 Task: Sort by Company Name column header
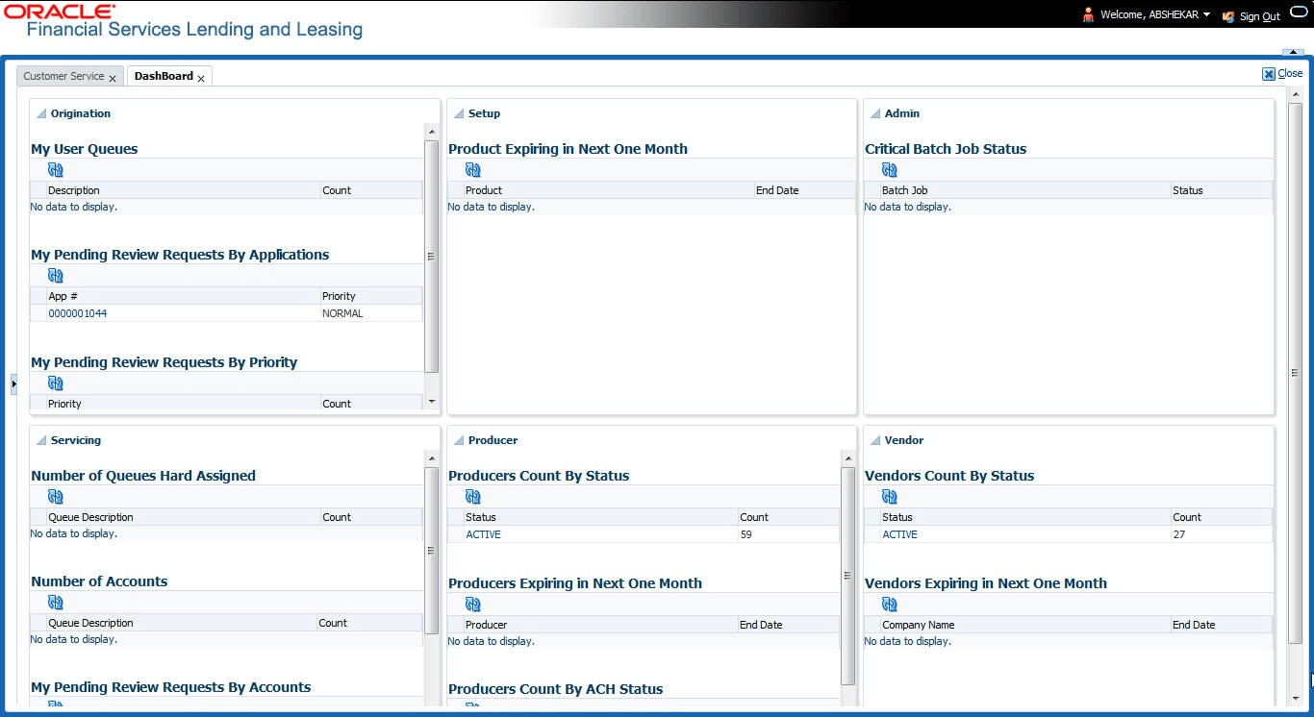pyautogui.click(x=1025, y=625)
